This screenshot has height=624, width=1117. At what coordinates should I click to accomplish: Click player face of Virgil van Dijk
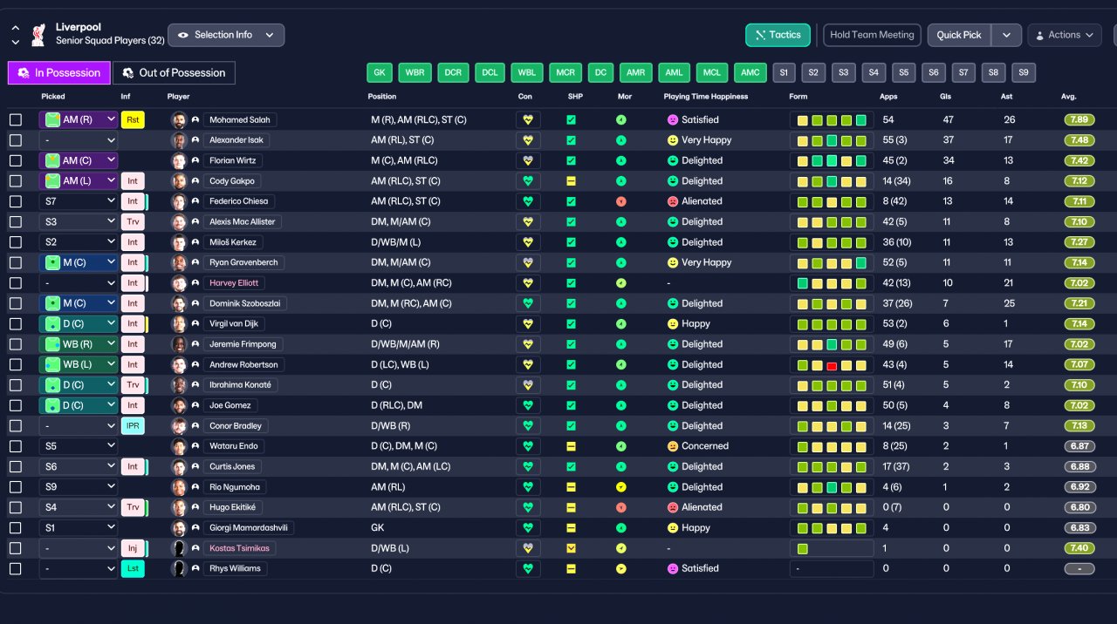click(179, 323)
